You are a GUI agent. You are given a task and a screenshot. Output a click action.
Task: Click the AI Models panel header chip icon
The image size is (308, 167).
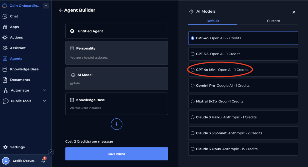tap(191, 12)
